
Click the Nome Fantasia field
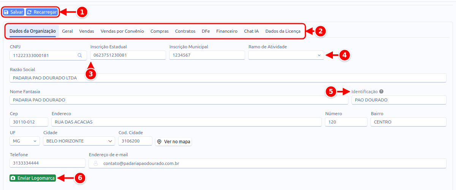coord(179,100)
